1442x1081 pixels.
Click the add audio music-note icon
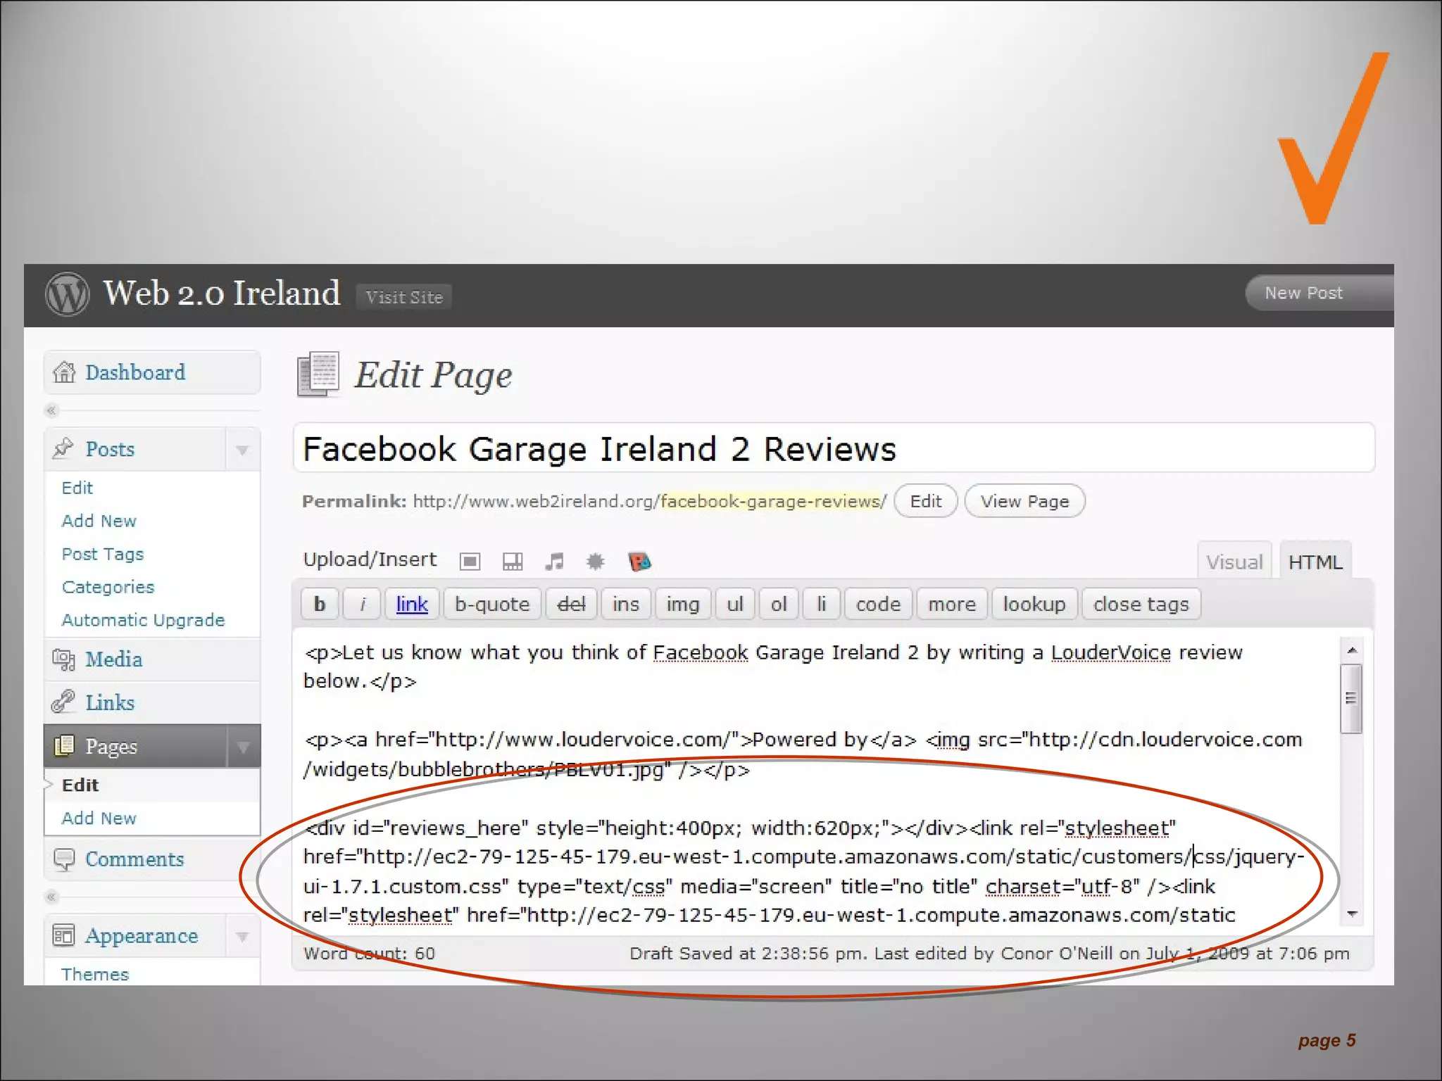(554, 561)
